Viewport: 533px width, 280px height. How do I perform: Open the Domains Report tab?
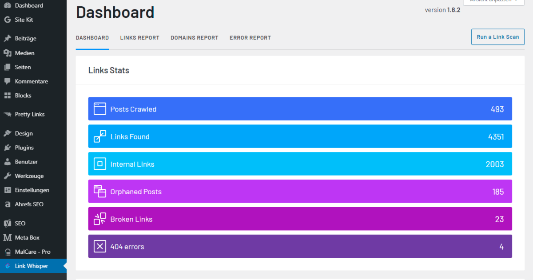click(194, 38)
